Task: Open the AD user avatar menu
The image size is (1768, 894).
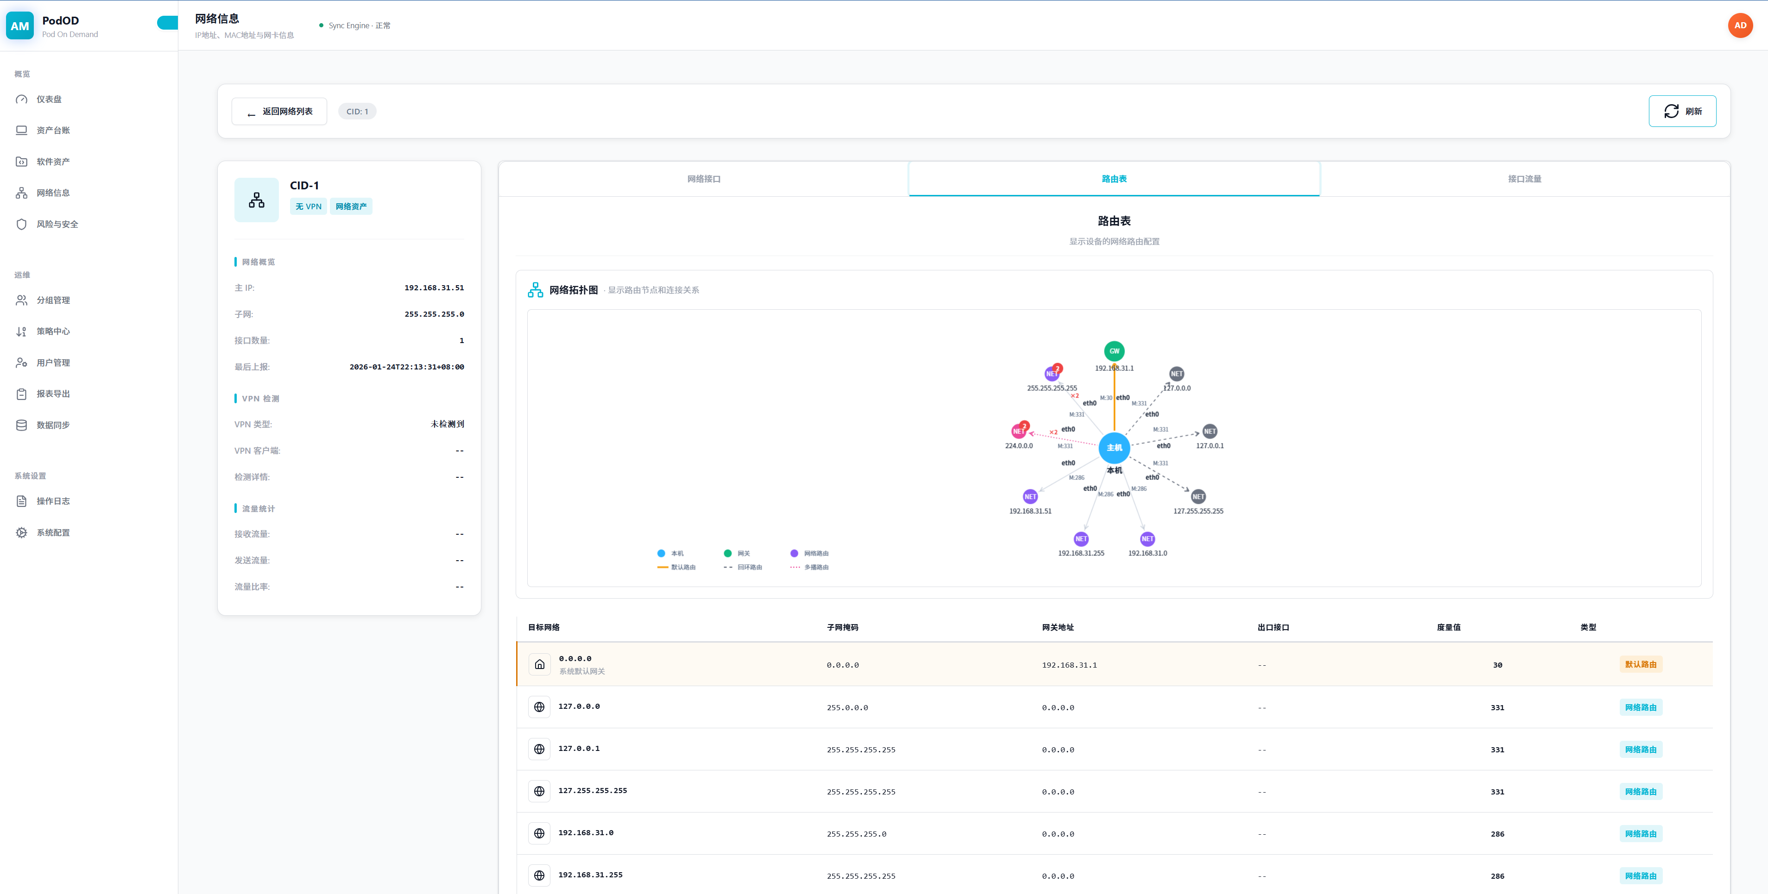Action: pyautogui.click(x=1740, y=25)
